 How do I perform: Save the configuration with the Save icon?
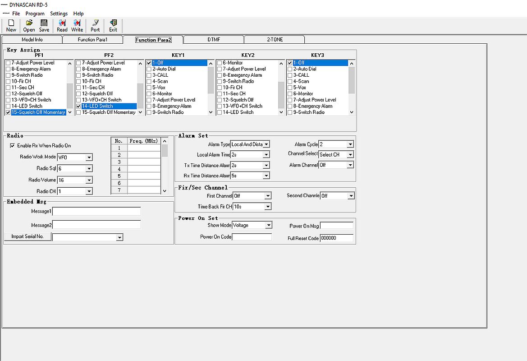[x=44, y=26]
